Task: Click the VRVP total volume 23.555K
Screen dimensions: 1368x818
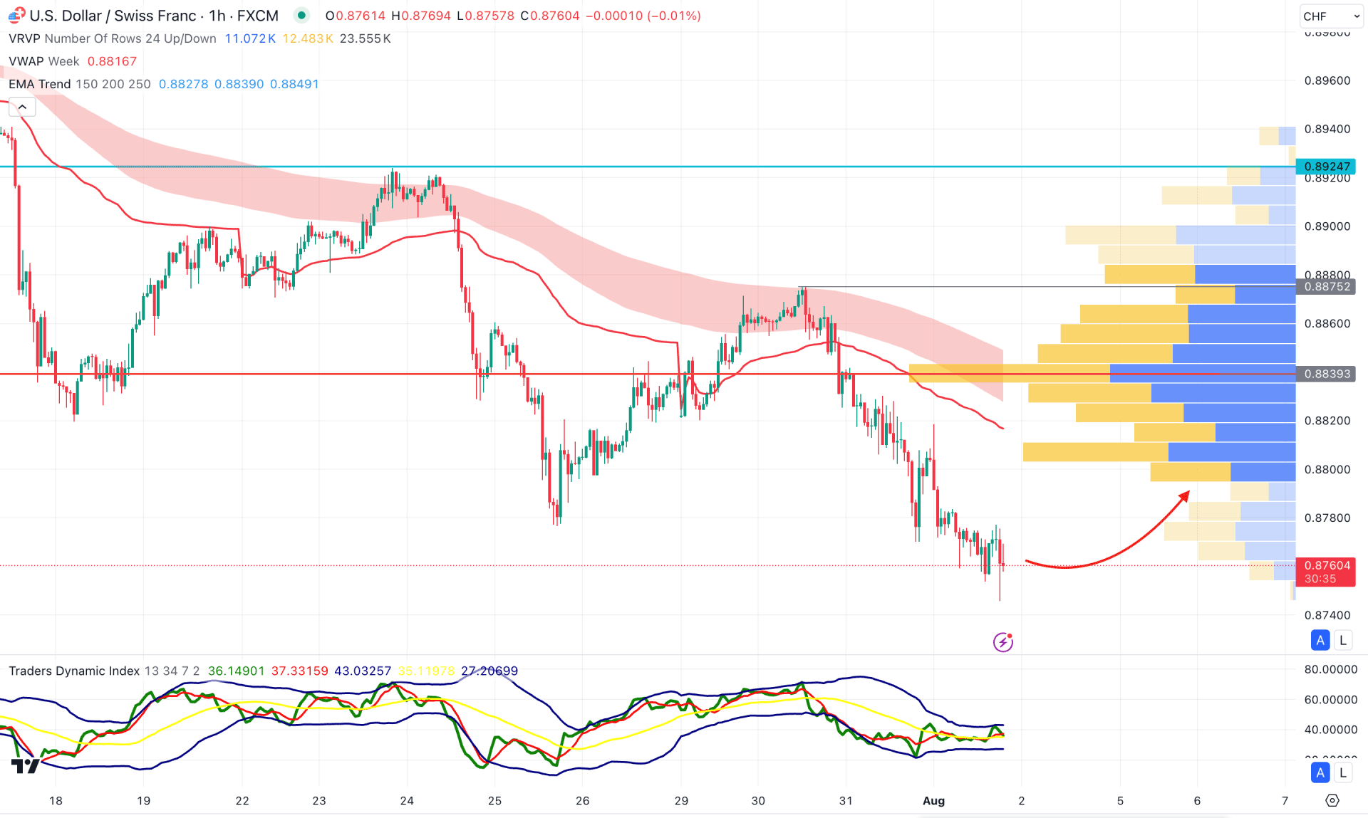Action: click(x=365, y=38)
